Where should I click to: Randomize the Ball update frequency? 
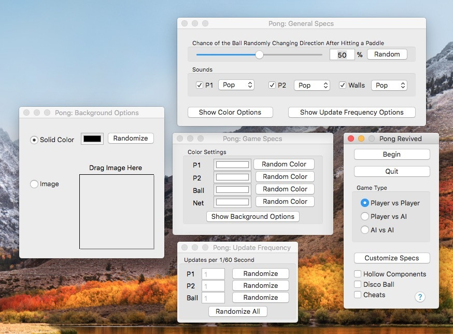click(x=261, y=297)
